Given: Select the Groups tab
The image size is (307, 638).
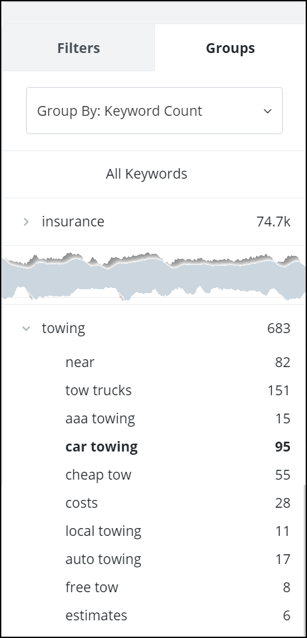Looking at the screenshot, I should tap(230, 48).
